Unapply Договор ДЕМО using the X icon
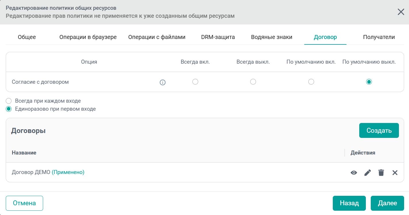 point(395,173)
